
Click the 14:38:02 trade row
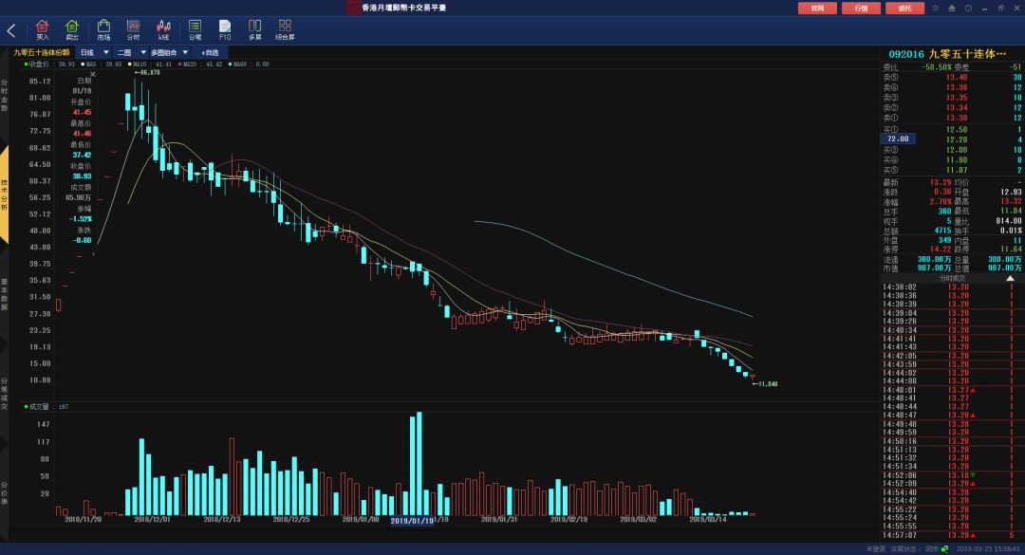pos(952,287)
